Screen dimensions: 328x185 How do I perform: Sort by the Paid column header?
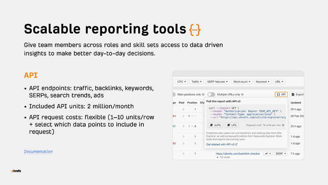pyautogui.click(x=181, y=102)
